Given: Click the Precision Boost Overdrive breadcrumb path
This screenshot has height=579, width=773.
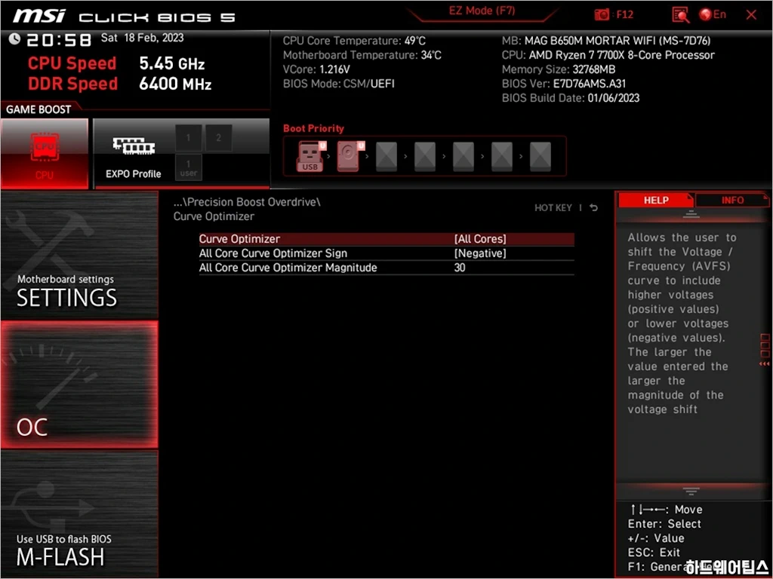Looking at the screenshot, I should 247,202.
